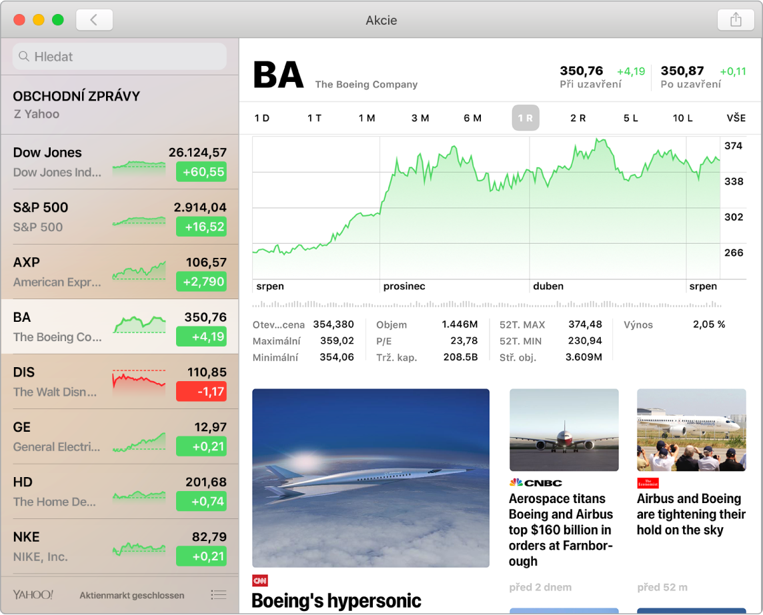Select the DIS Walt Disney stock
Image resolution: width=763 pixels, height=615 pixels.
(x=120, y=381)
